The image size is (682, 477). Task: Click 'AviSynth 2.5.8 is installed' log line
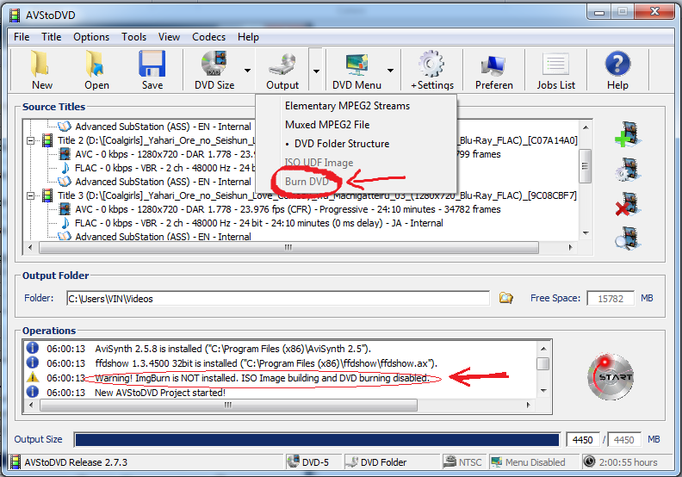232,349
